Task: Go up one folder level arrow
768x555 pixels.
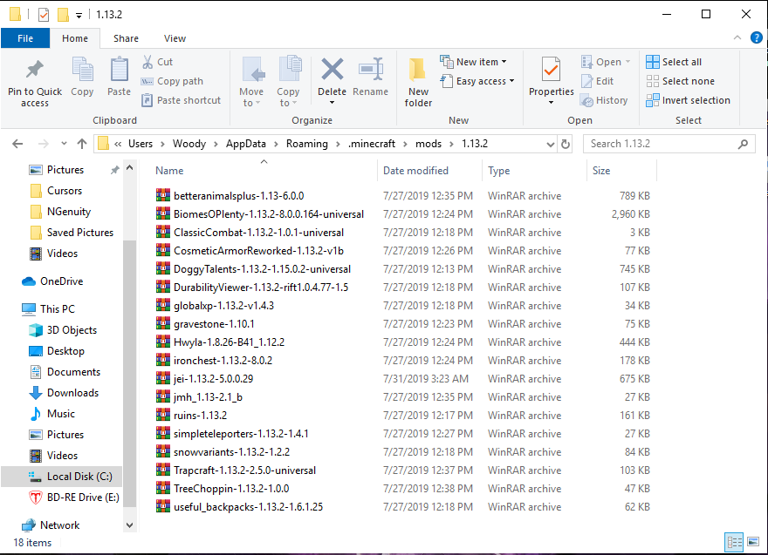Action: [82, 144]
